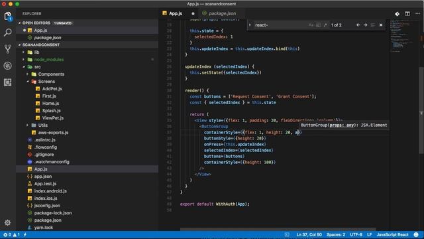The height and width of the screenshot is (239, 424).
Task: Select language mode JavaScript React
Action: pyautogui.click(x=392, y=235)
